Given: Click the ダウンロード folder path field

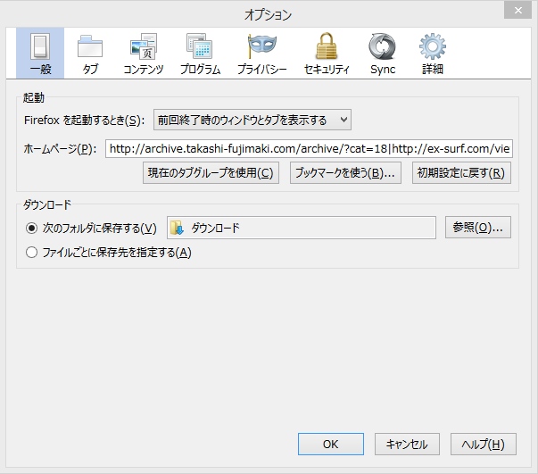Looking at the screenshot, I should [302, 228].
